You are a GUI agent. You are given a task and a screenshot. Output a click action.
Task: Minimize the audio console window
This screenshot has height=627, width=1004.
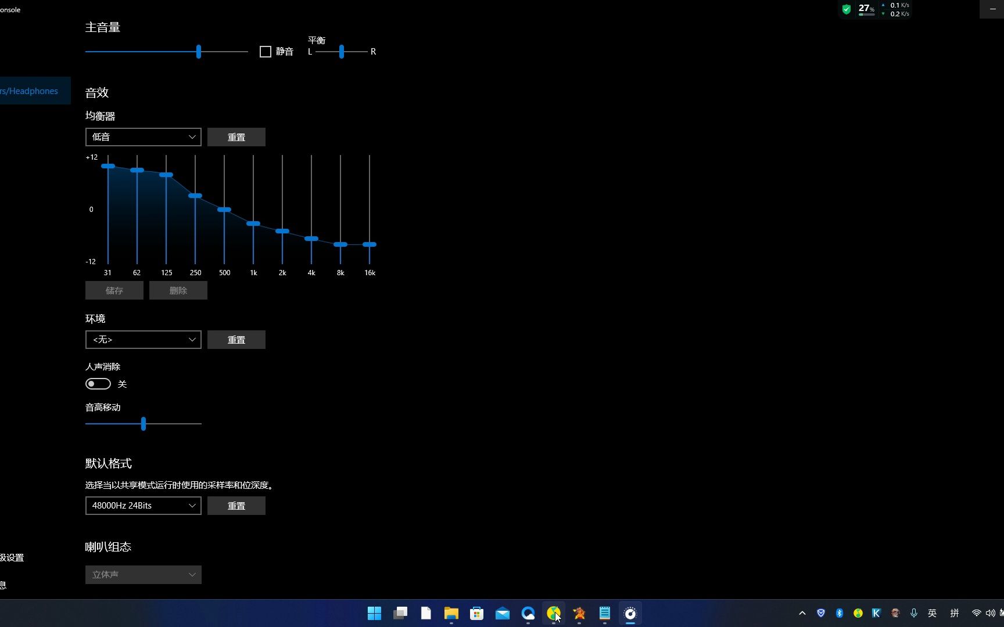coord(992,9)
